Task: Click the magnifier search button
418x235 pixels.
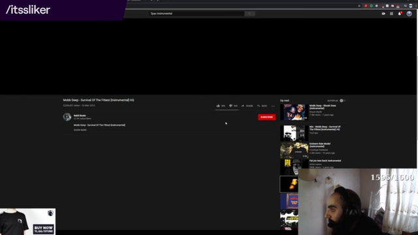Action: tap(249, 14)
